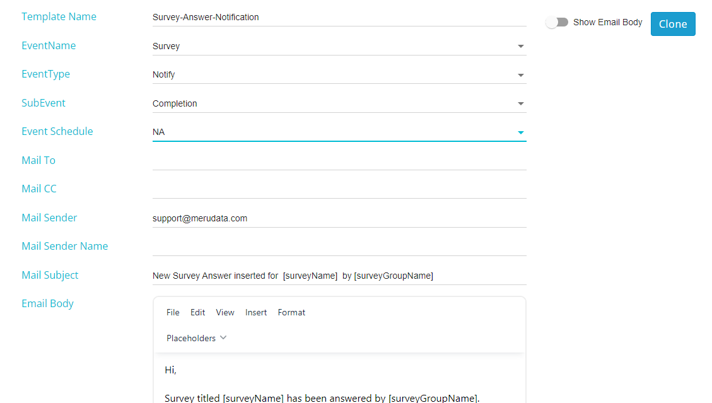
Task: Open the Format menu in the email editor
Action: tap(291, 313)
